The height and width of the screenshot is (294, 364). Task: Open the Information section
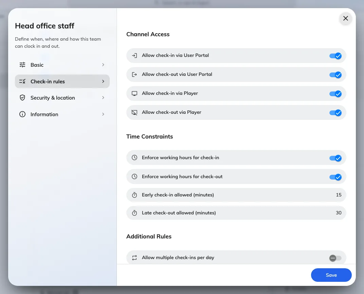62,114
